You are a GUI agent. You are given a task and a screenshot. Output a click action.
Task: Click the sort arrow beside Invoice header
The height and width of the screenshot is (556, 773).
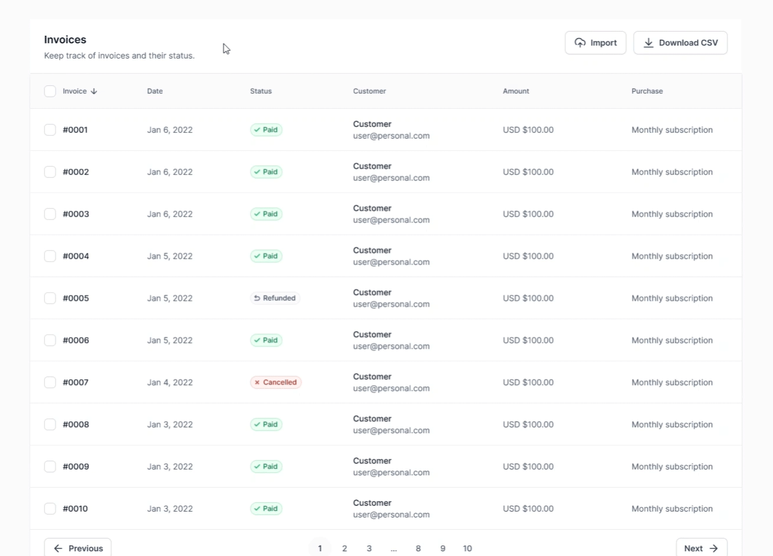[x=94, y=91]
